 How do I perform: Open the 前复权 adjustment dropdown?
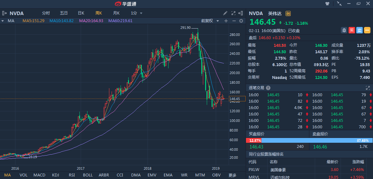[x=210, y=21]
